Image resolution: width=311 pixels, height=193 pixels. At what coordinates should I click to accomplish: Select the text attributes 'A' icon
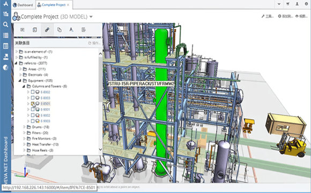click(71, 29)
